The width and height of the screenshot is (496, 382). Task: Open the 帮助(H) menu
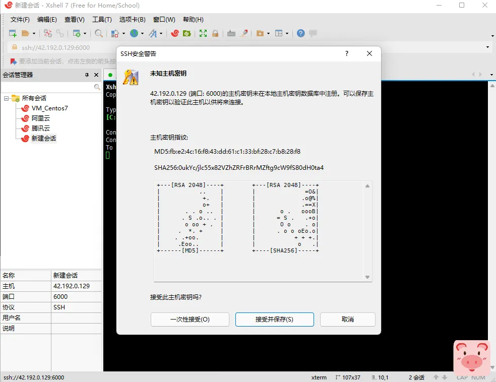(193, 20)
